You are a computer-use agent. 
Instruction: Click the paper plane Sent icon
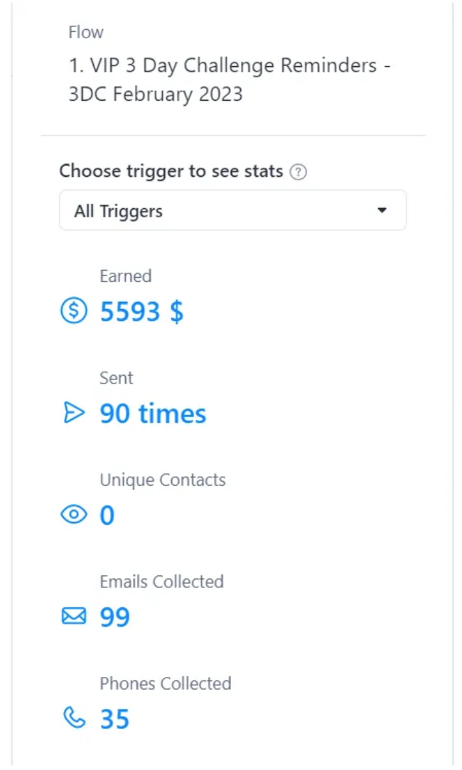tap(74, 413)
